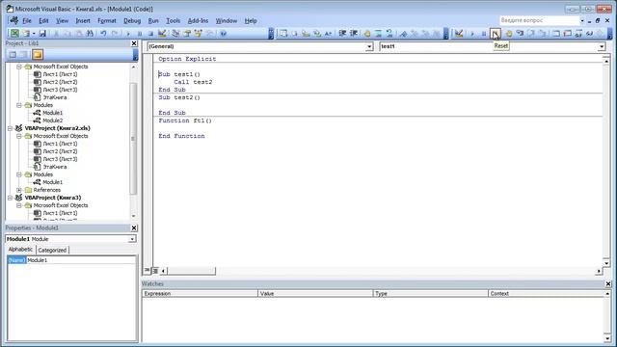
Task: Click View Object in Project panel
Action: pos(24,54)
